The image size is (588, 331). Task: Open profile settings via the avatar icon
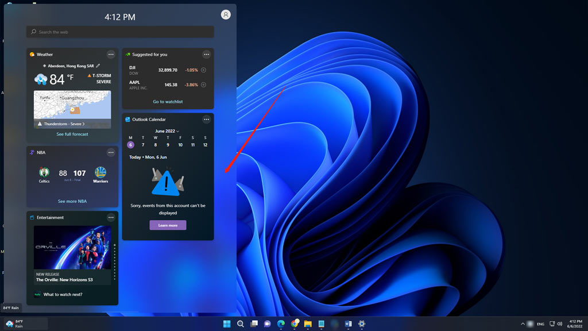click(x=226, y=14)
